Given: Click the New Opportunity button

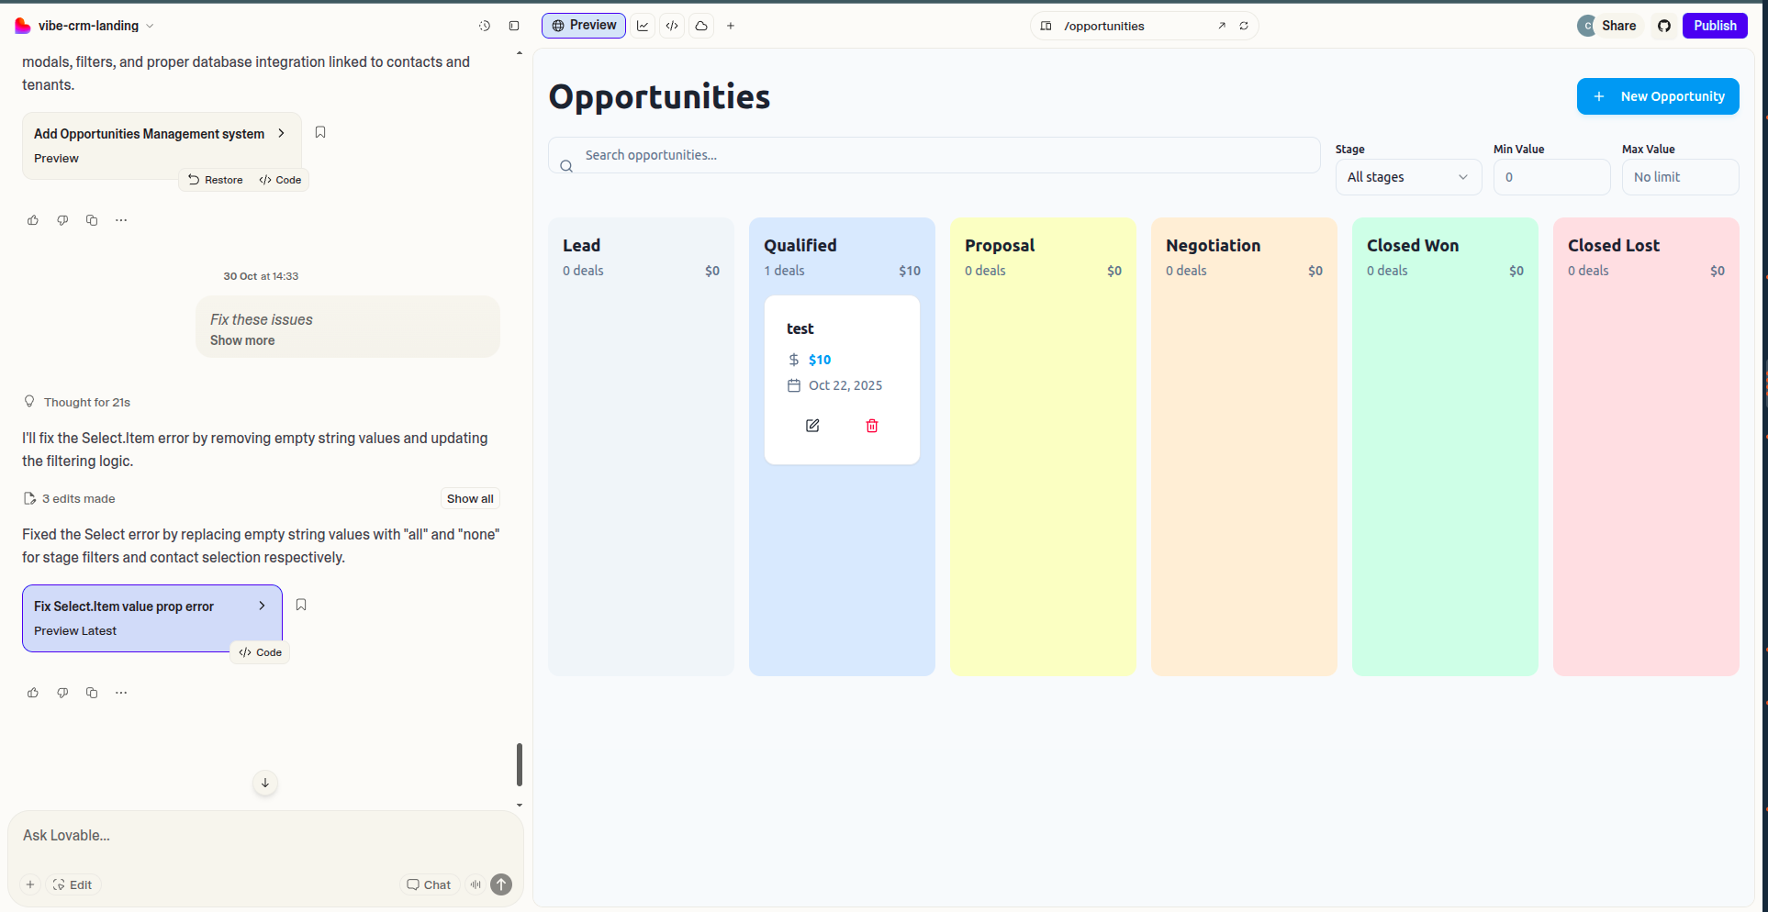Looking at the screenshot, I should [1657, 96].
